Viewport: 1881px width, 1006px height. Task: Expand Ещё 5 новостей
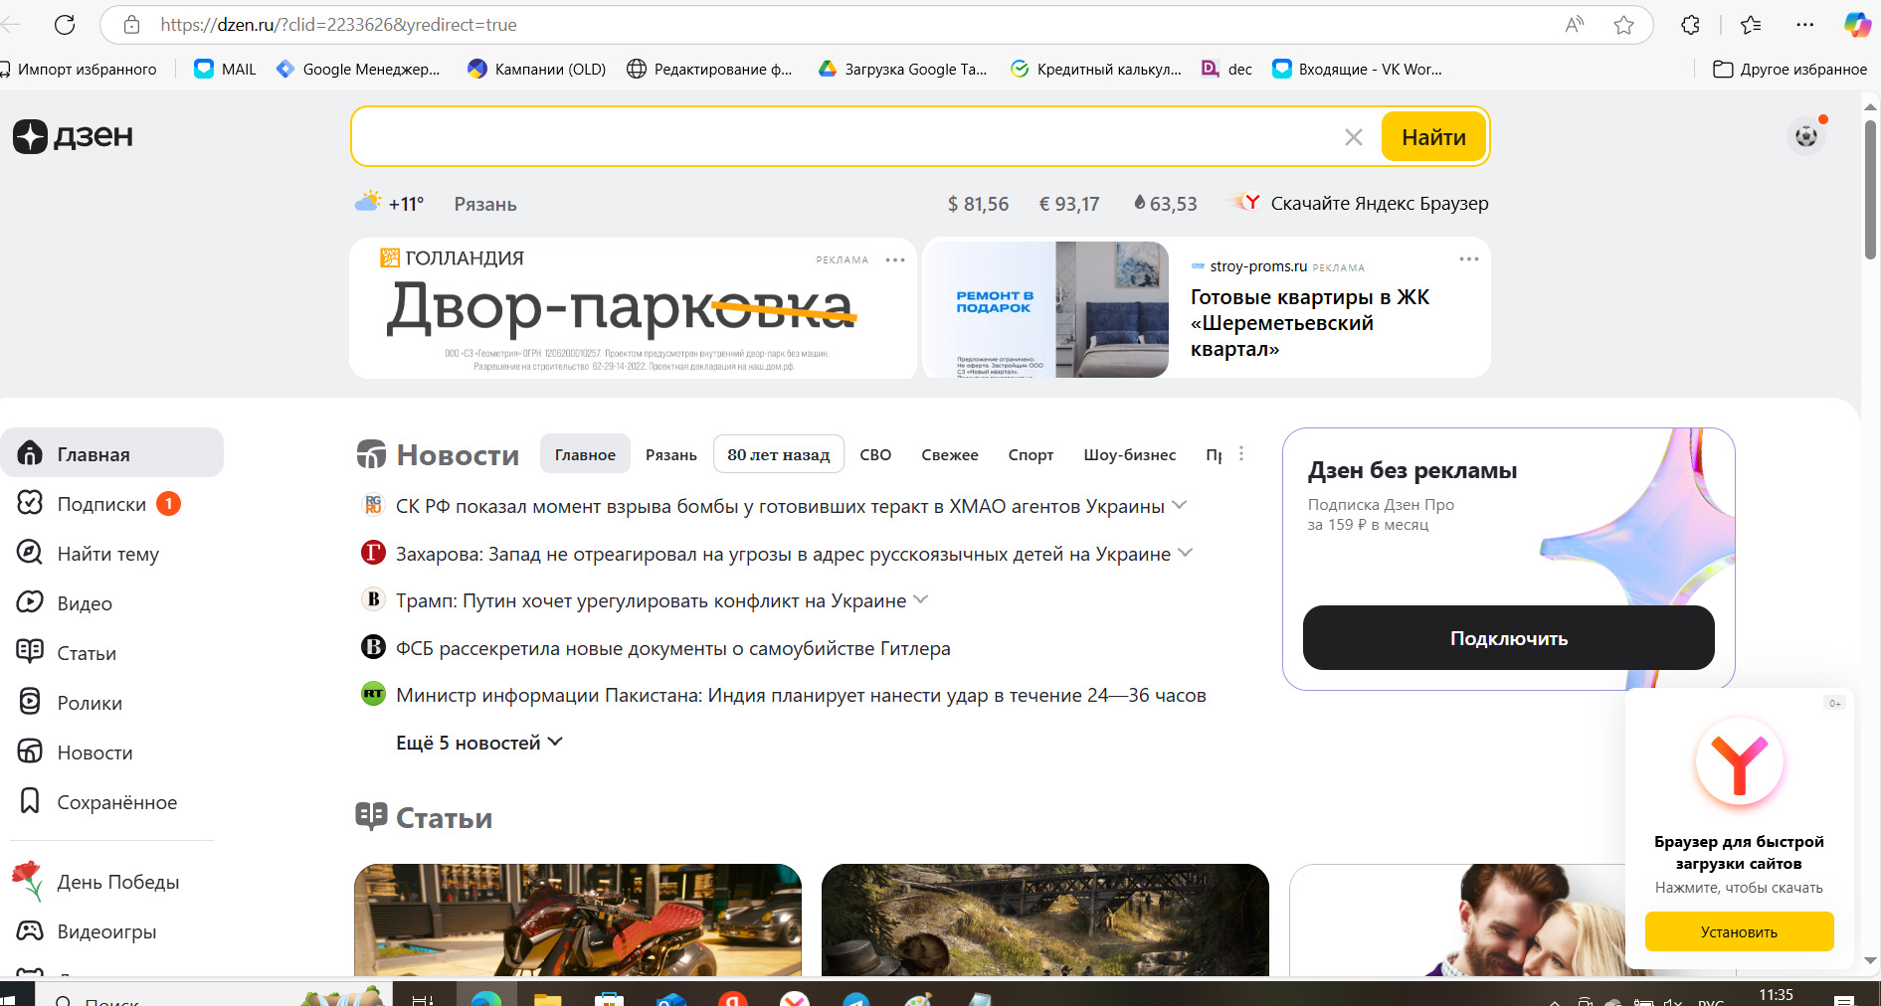[479, 743]
